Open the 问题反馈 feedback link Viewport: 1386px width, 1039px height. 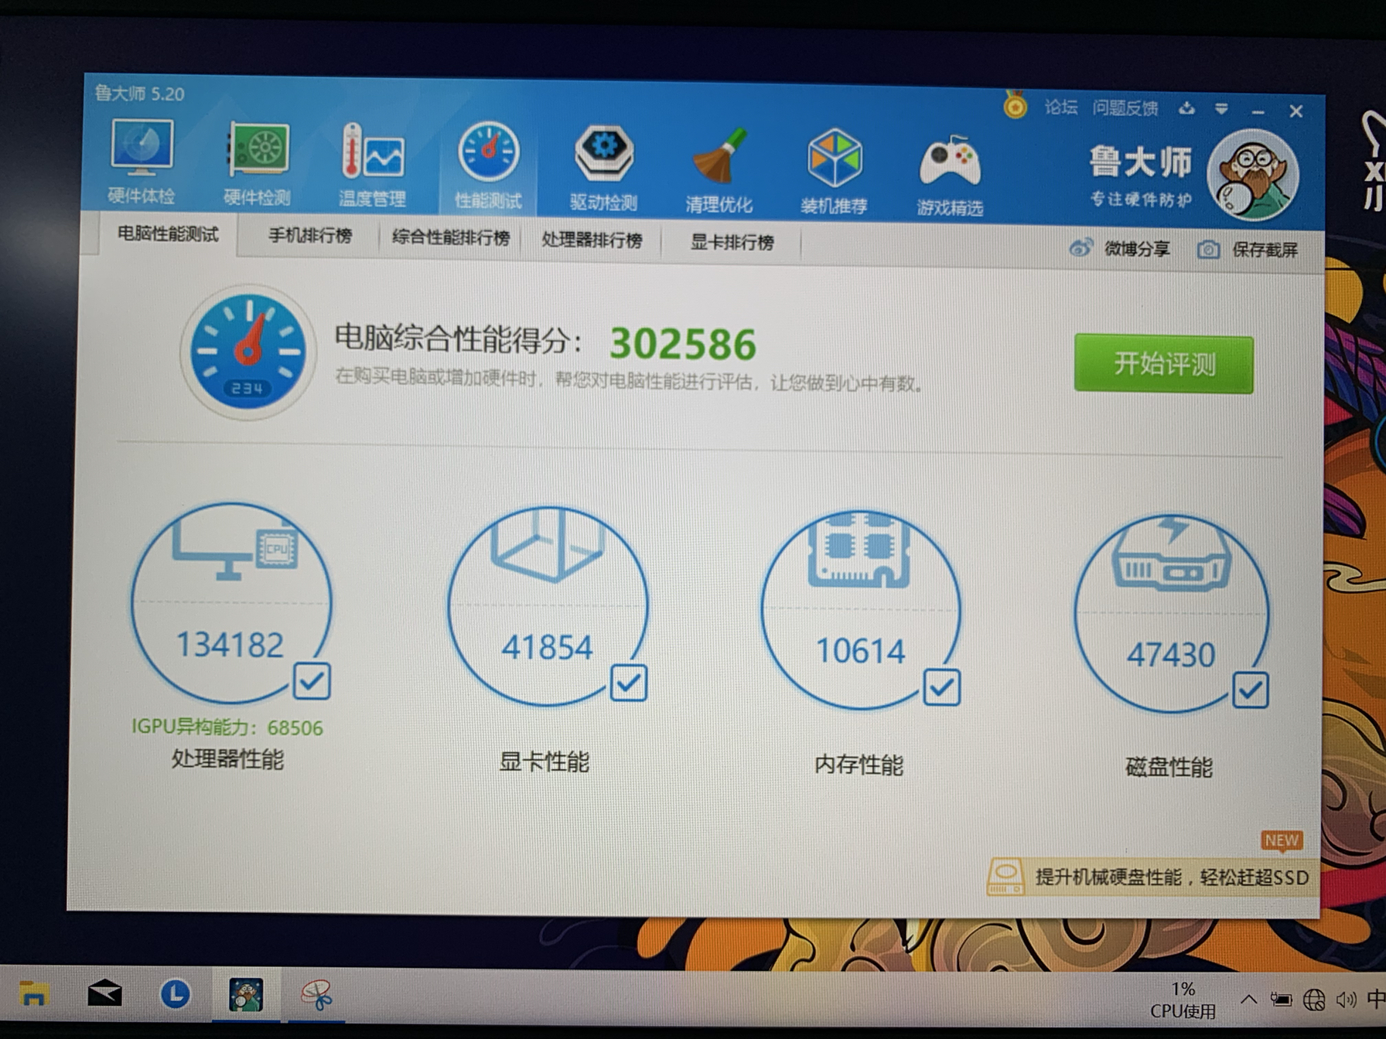pyautogui.click(x=1125, y=108)
